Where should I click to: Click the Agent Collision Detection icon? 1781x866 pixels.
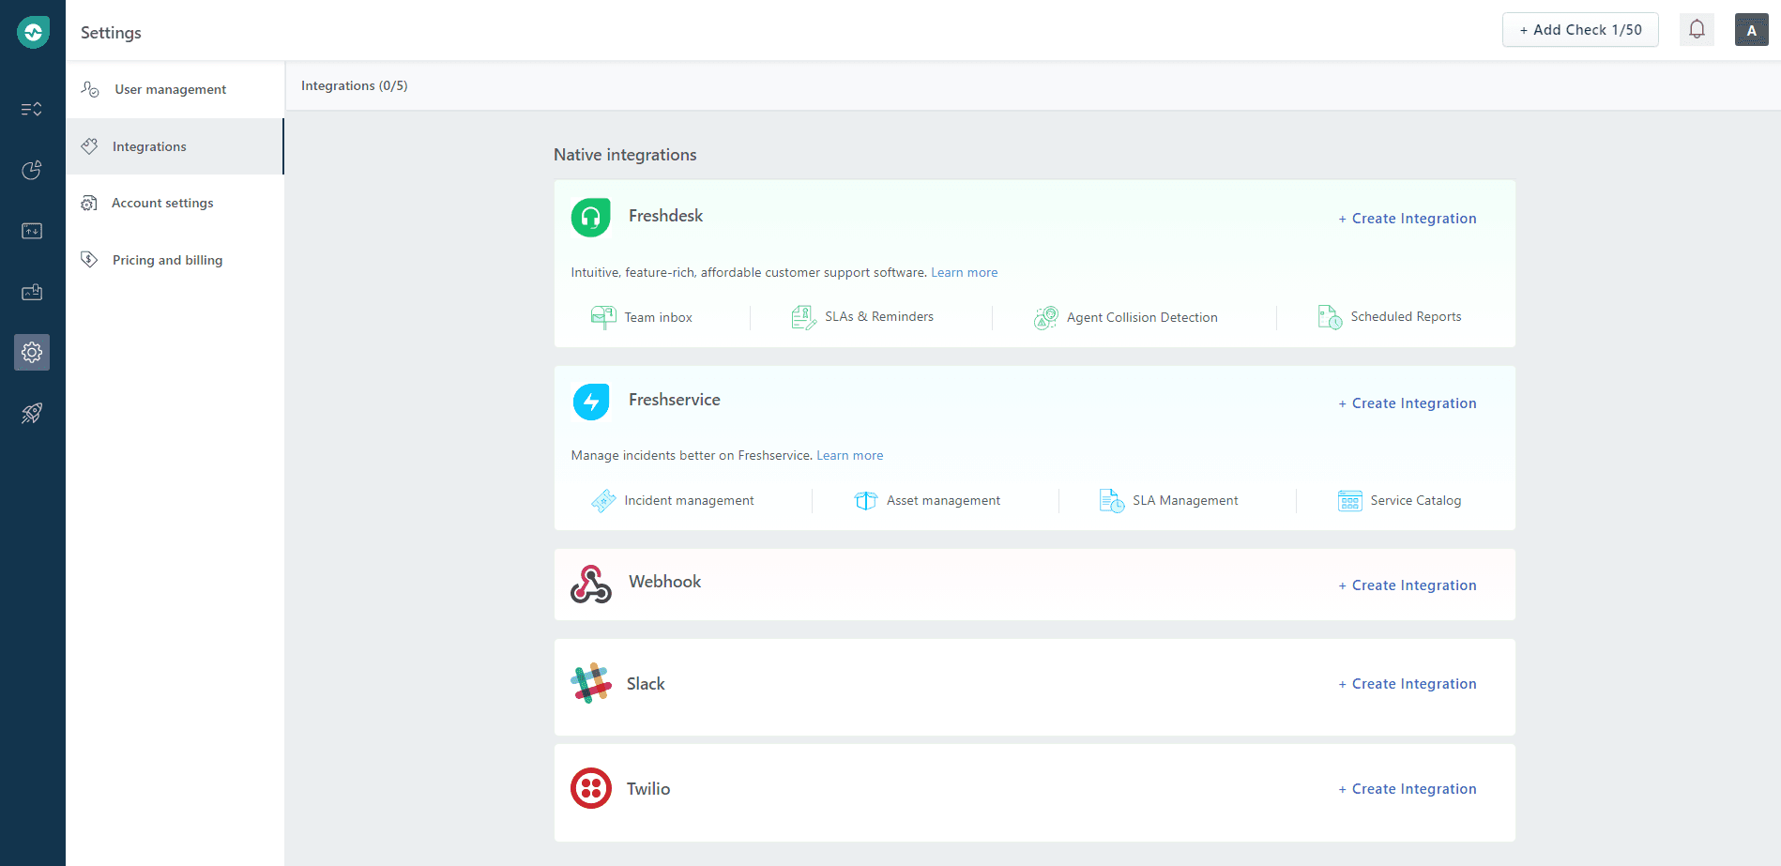pos(1045,317)
